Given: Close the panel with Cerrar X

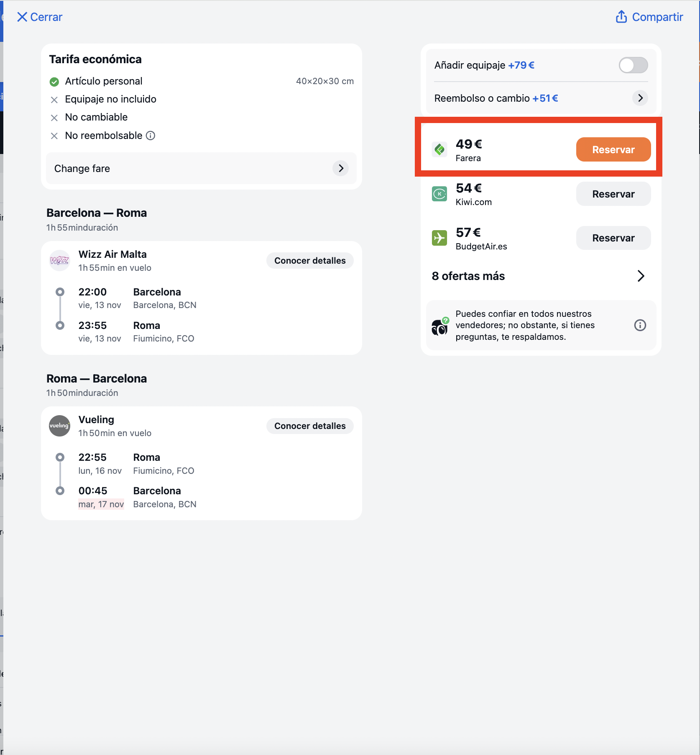Looking at the screenshot, I should click(39, 17).
